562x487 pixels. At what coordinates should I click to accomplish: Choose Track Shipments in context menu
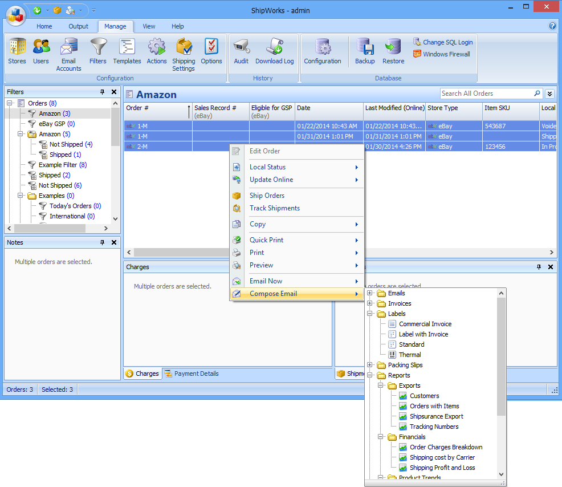coord(297,208)
